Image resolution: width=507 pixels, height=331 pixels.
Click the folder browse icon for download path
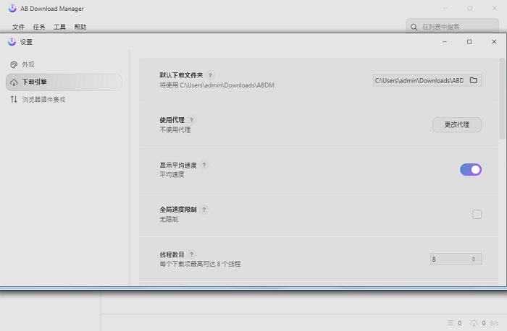click(x=474, y=80)
